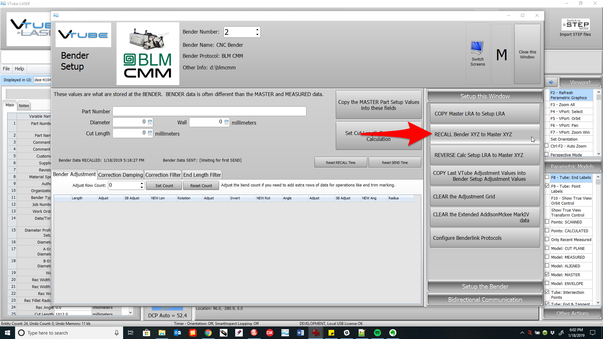Open calculator icon in Diameter field
This screenshot has width=603, height=339.
click(150, 122)
